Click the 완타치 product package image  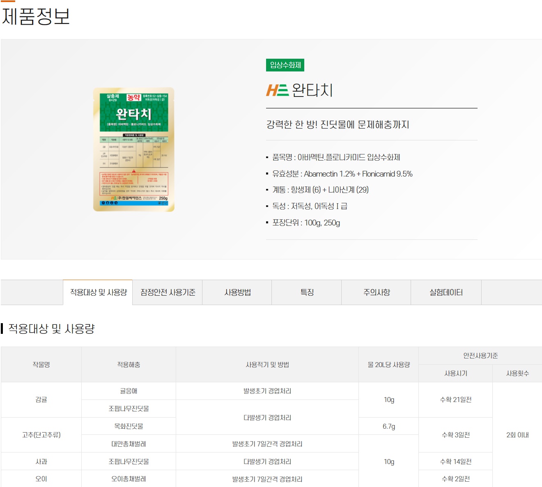pyautogui.click(x=134, y=149)
